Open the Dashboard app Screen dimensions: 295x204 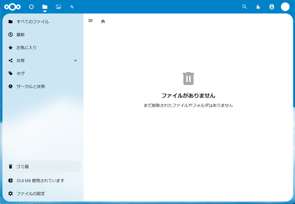point(31,7)
